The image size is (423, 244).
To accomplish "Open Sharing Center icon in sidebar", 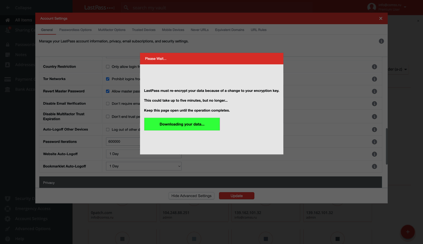I will point(8,30).
